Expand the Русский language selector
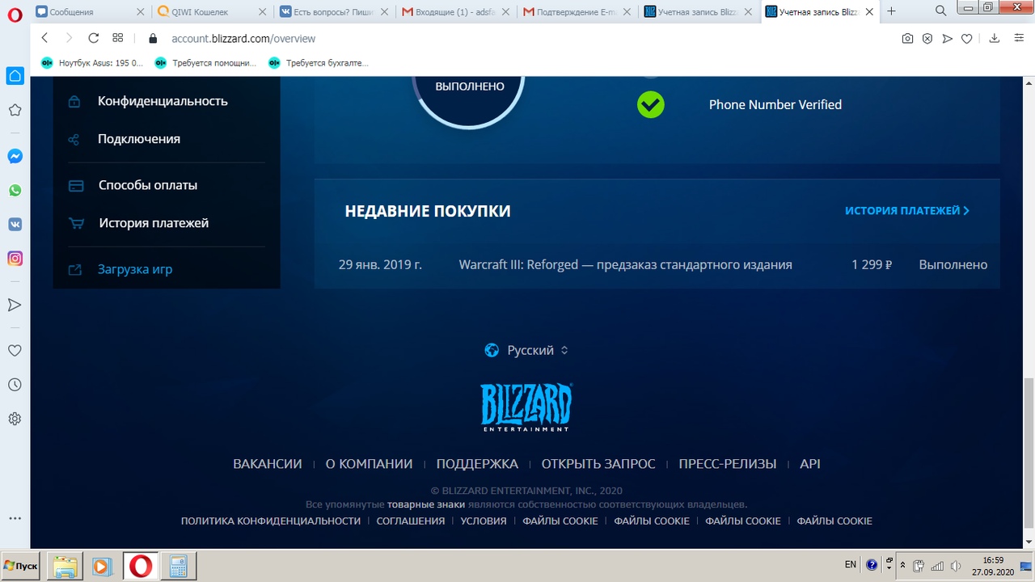Screen dimensions: 1035x582 tap(526, 350)
